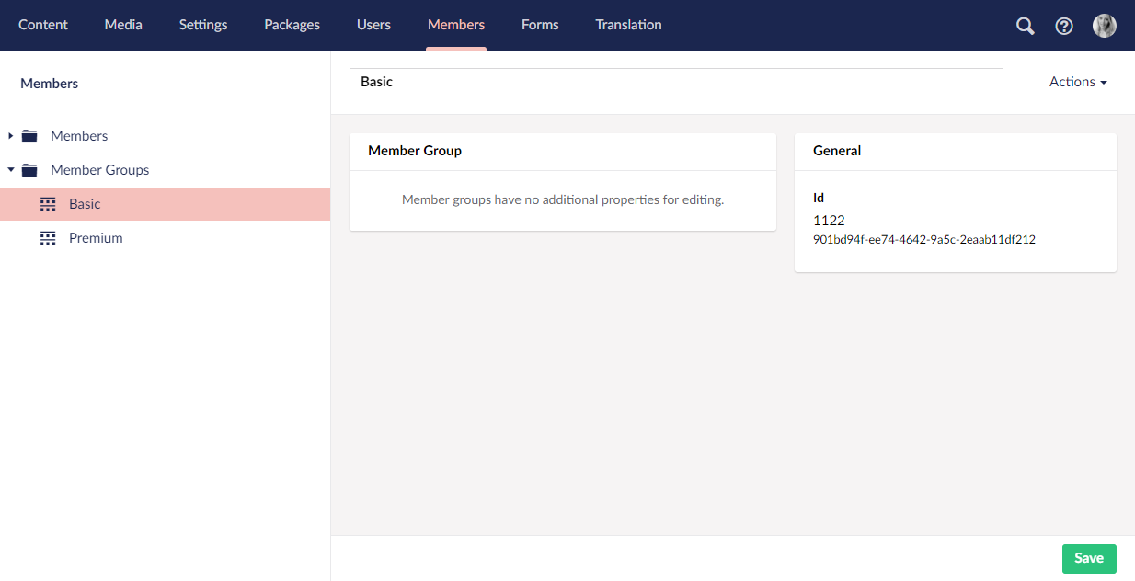
Task: Select the Members section tab
Action: tap(456, 25)
